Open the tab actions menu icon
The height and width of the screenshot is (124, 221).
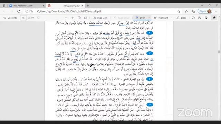(x=4, y=6)
